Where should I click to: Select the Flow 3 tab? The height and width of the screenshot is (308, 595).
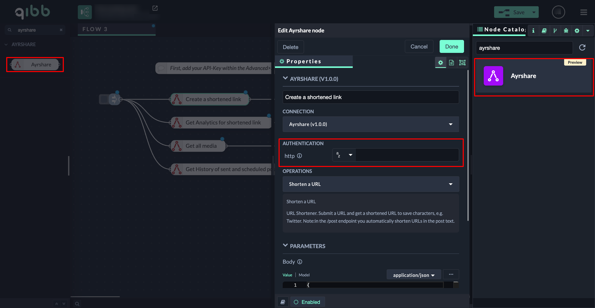[x=95, y=29]
